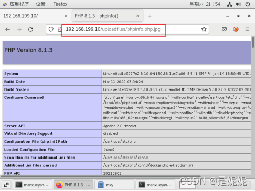Open the power menu icon

coord(248,4)
